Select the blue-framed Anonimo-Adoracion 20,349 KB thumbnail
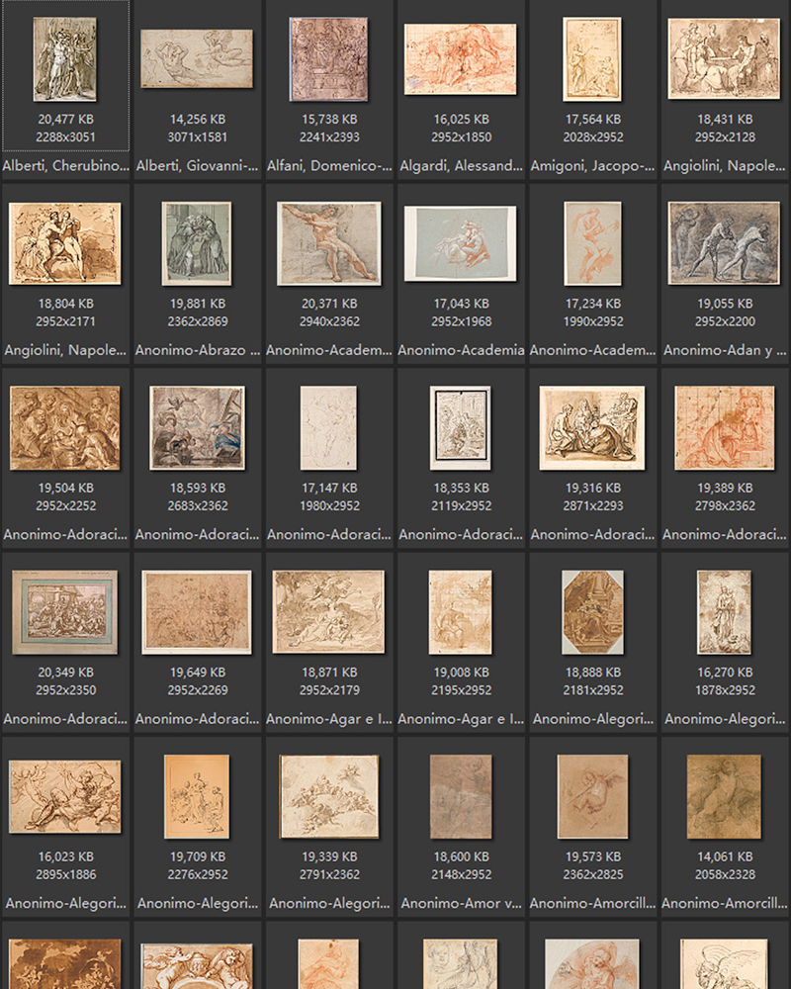The image size is (791, 989). coord(65,612)
